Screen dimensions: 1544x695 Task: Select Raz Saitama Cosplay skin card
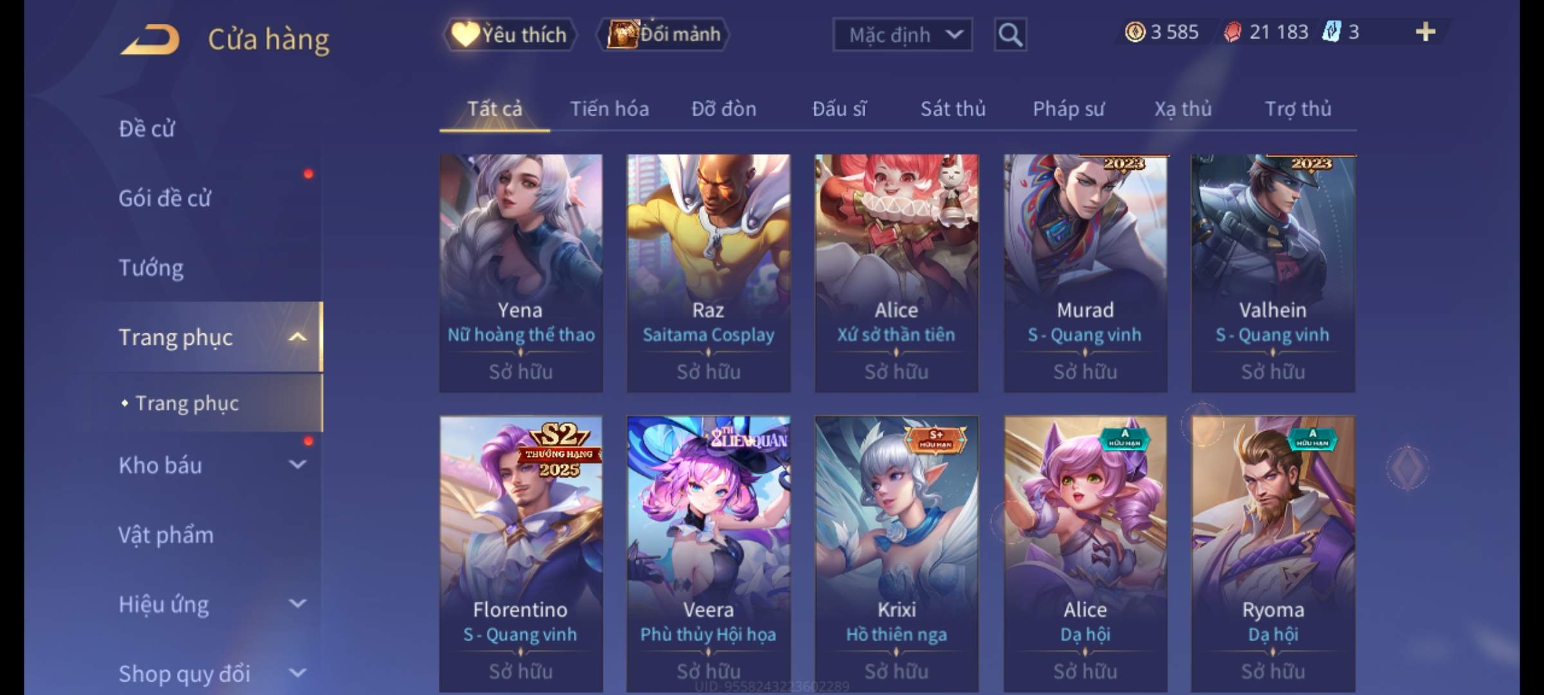click(708, 273)
